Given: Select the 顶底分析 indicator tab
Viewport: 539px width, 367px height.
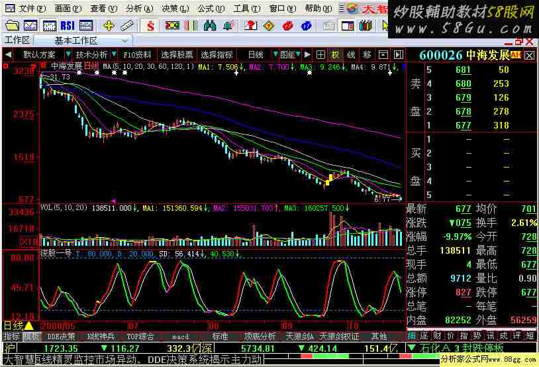Looking at the screenshot, I should (260, 336).
